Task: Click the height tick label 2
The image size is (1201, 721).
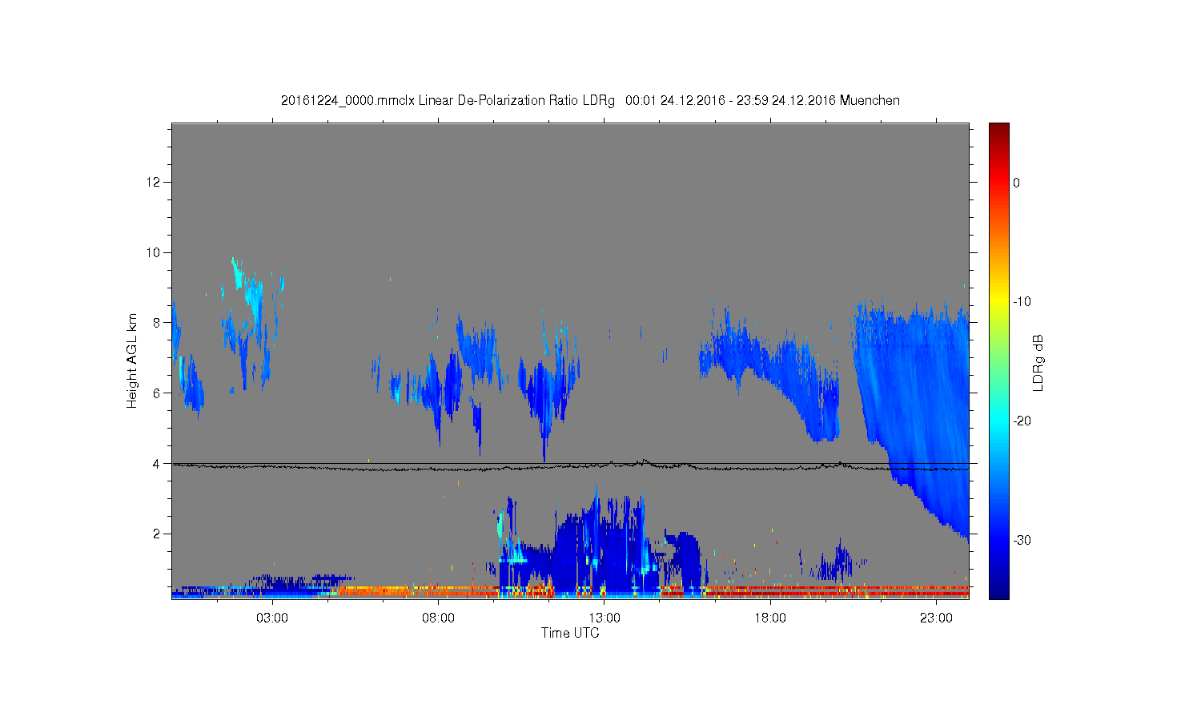Action: point(157,534)
